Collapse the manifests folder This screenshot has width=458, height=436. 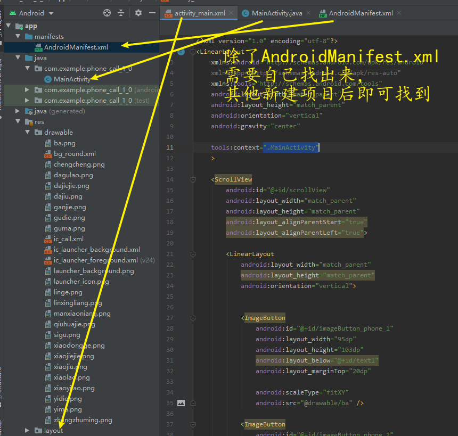[x=18, y=36]
